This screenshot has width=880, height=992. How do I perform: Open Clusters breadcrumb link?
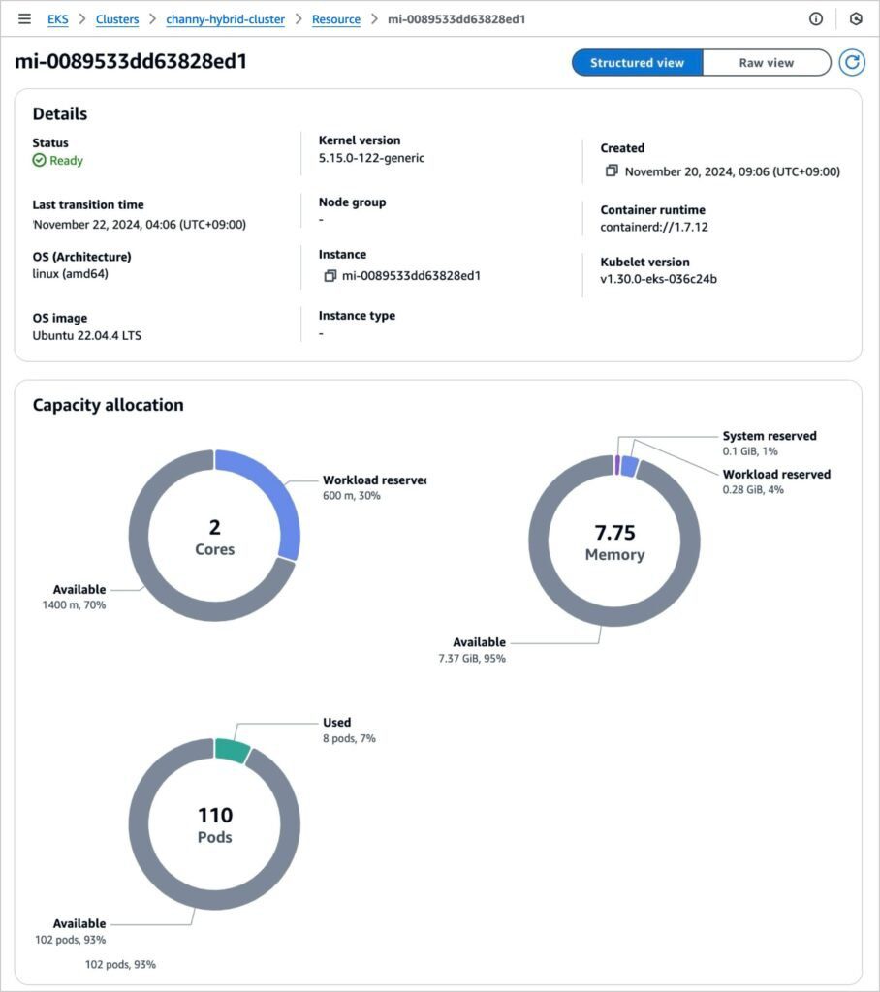point(116,19)
